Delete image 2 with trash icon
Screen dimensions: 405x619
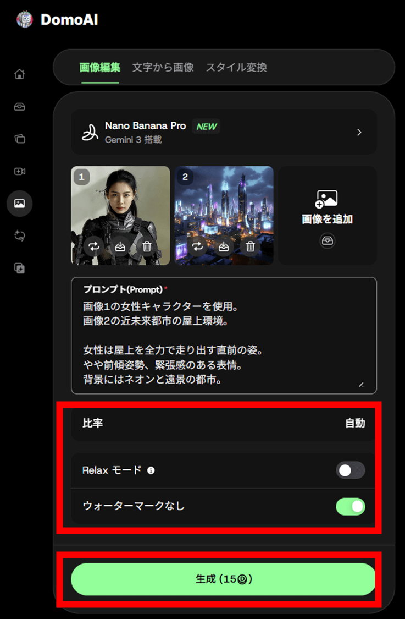coord(250,246)
